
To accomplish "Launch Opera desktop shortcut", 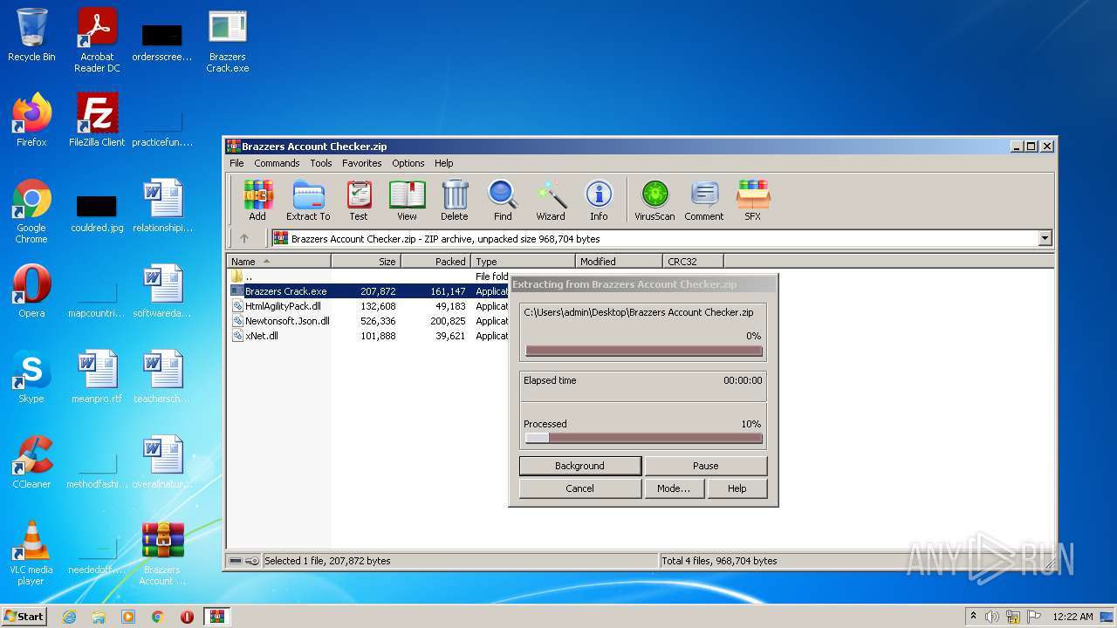I will click(x=31, y=291).
